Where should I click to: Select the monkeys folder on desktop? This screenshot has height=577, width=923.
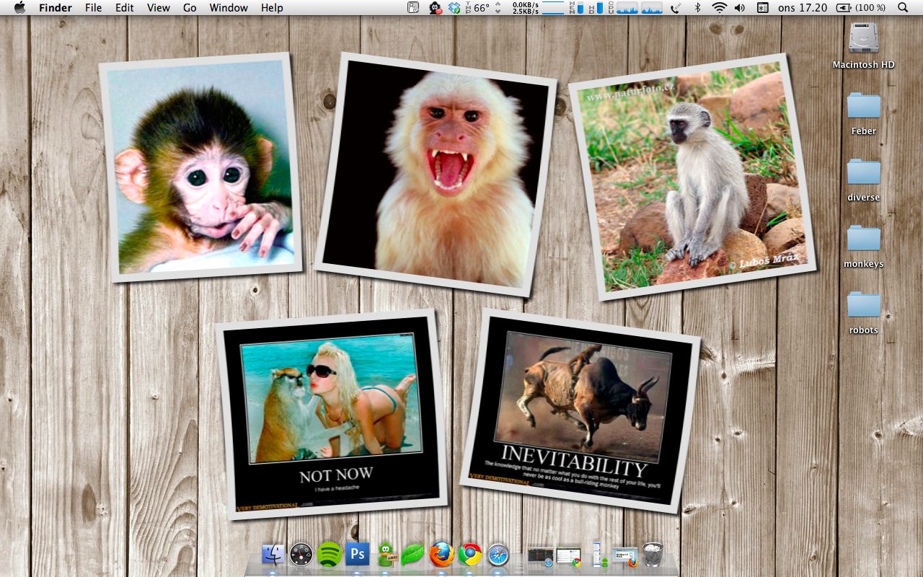click(x=864, y=239)
